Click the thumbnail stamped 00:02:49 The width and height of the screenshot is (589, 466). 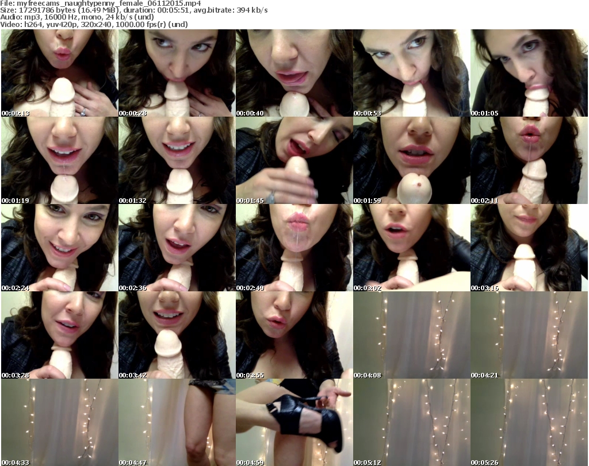tap(294, 248)
